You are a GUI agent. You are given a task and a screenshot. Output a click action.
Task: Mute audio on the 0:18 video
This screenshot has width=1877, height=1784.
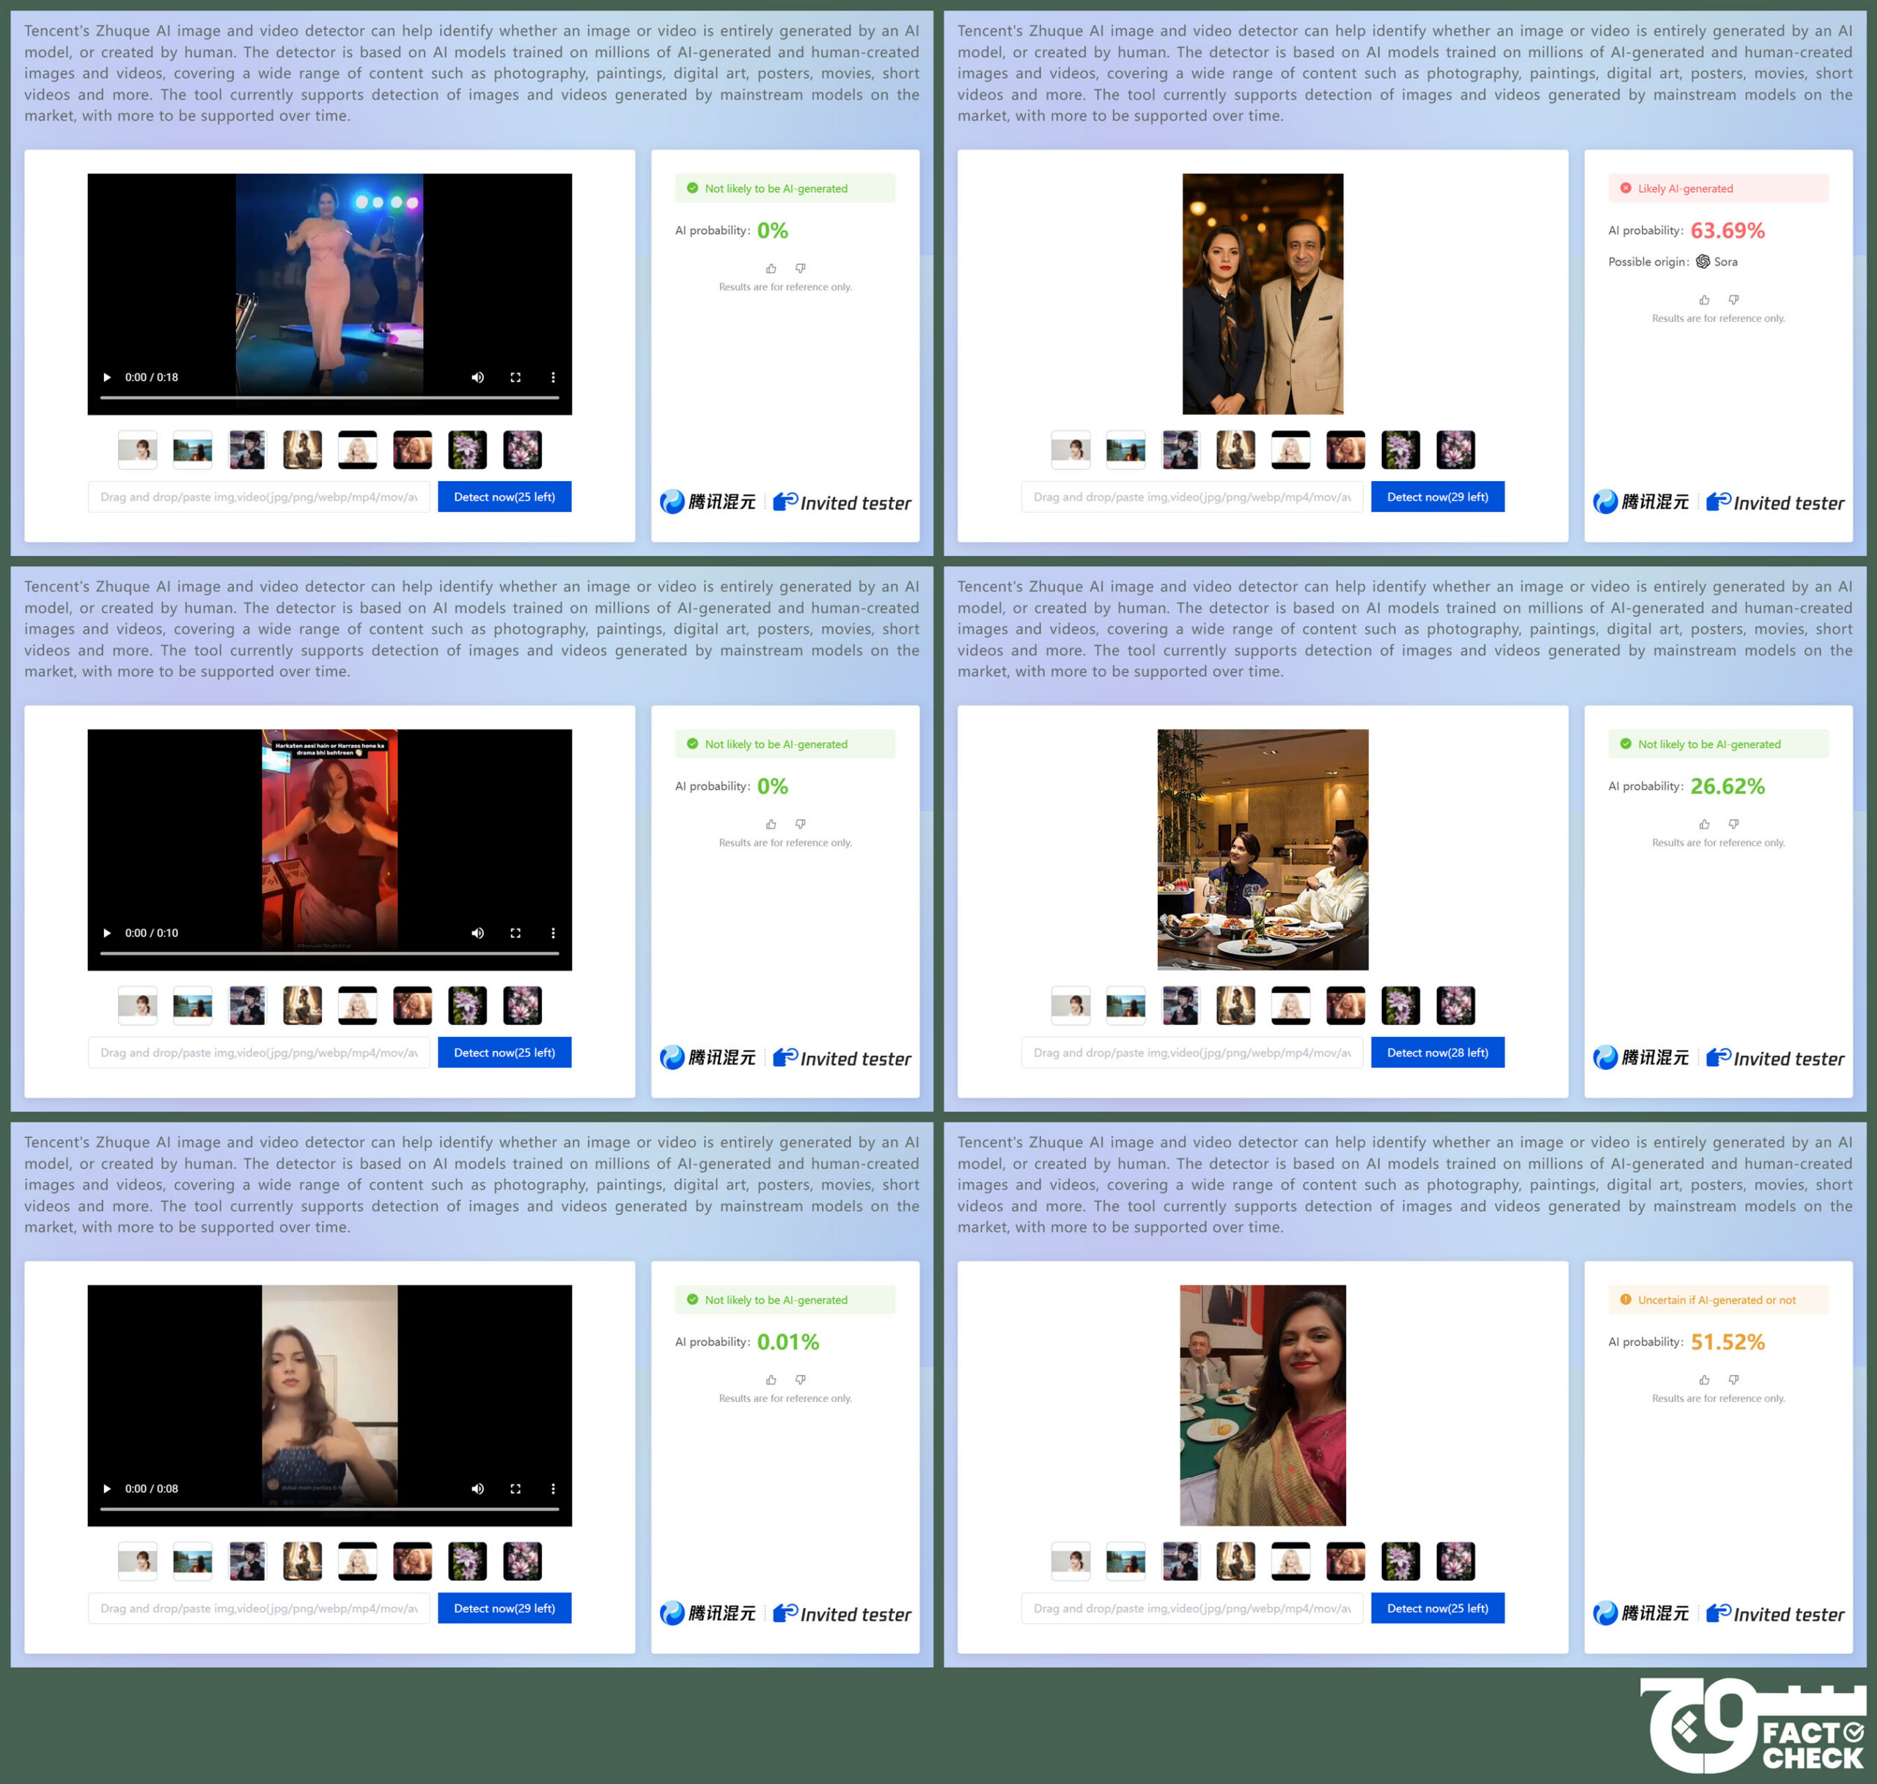(477, 378)
